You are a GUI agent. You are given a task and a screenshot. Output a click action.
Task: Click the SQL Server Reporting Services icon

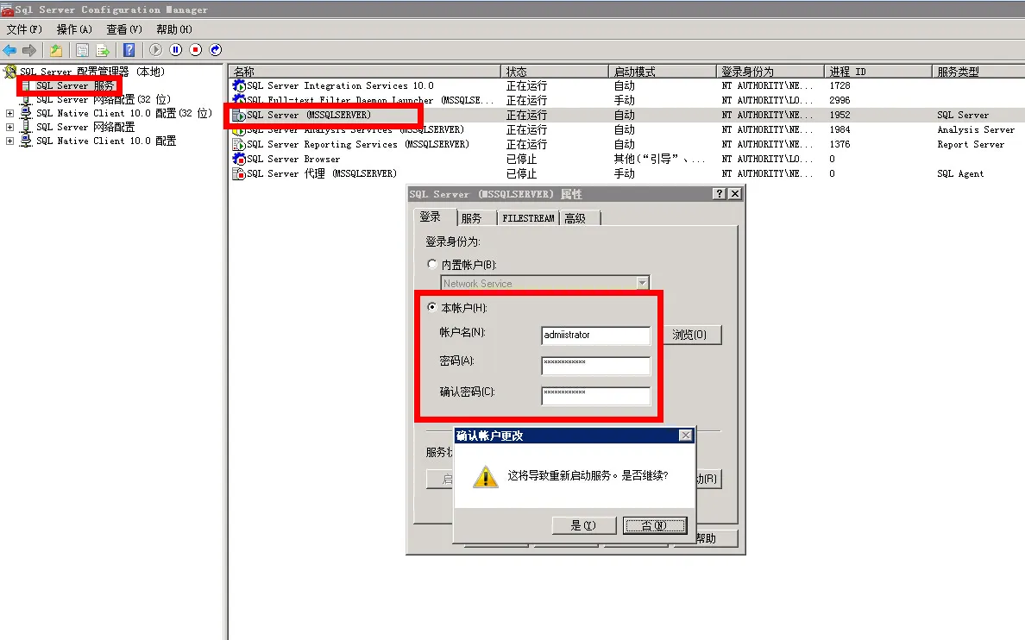pyautogui.click(x=239, y=144)
